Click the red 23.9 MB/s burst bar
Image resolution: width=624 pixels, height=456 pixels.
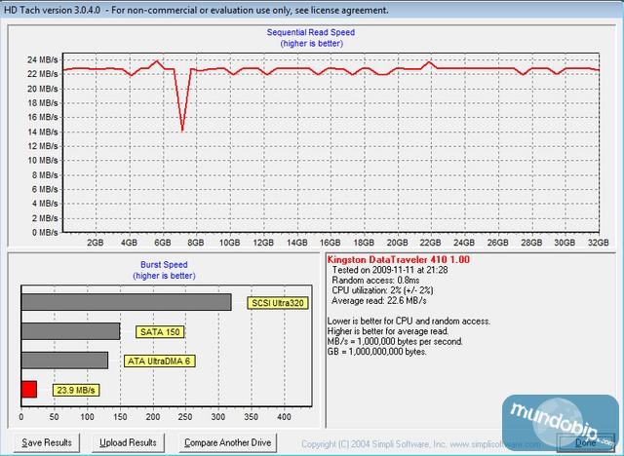(29, 389)
